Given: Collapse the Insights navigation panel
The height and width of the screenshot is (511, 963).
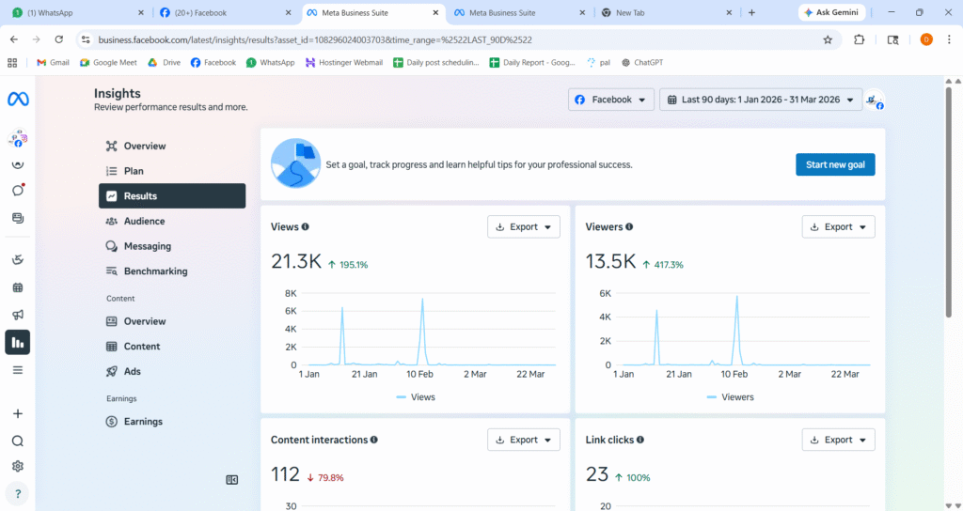Looking at the screenshot, I should 232,479.
